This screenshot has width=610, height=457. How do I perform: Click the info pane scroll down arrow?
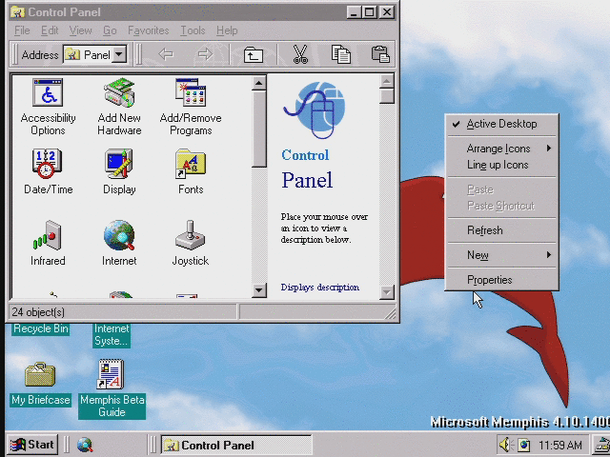pos(387,292)
